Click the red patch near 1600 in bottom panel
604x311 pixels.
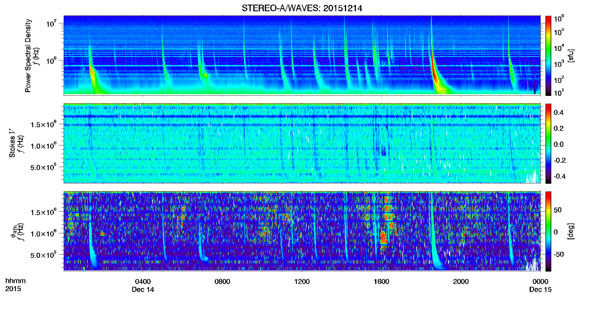(384, 238)
